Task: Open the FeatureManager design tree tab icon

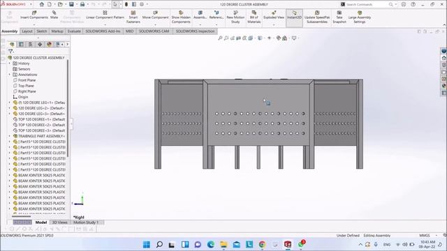Action: coord(12,44)
